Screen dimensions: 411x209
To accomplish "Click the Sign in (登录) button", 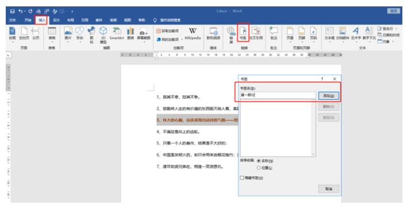I will point(393,11).
